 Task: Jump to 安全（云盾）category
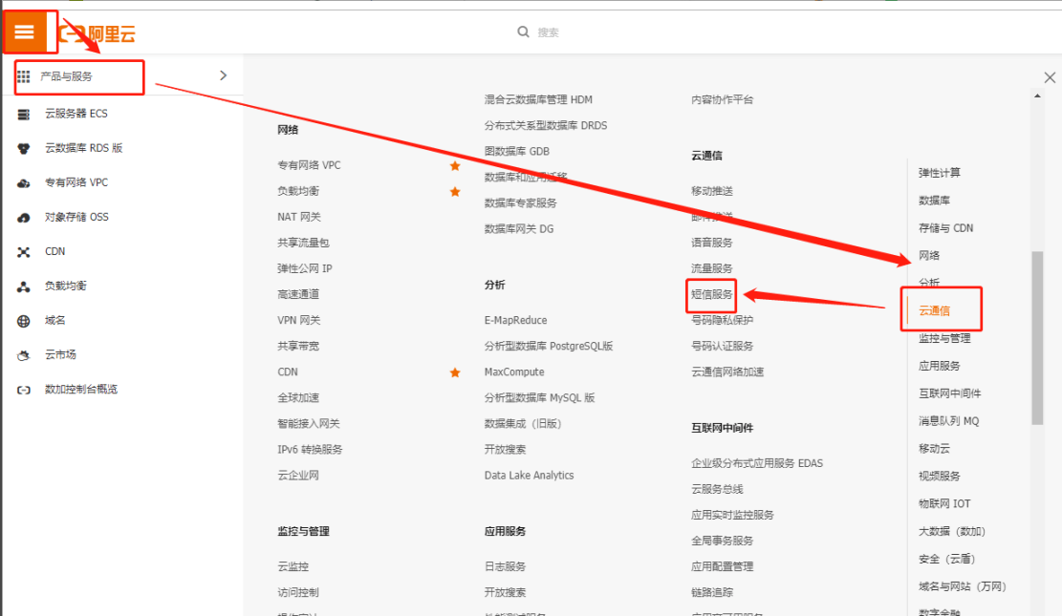pos(947,559)
